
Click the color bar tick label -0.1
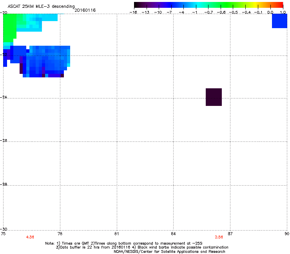pos(258,13)
